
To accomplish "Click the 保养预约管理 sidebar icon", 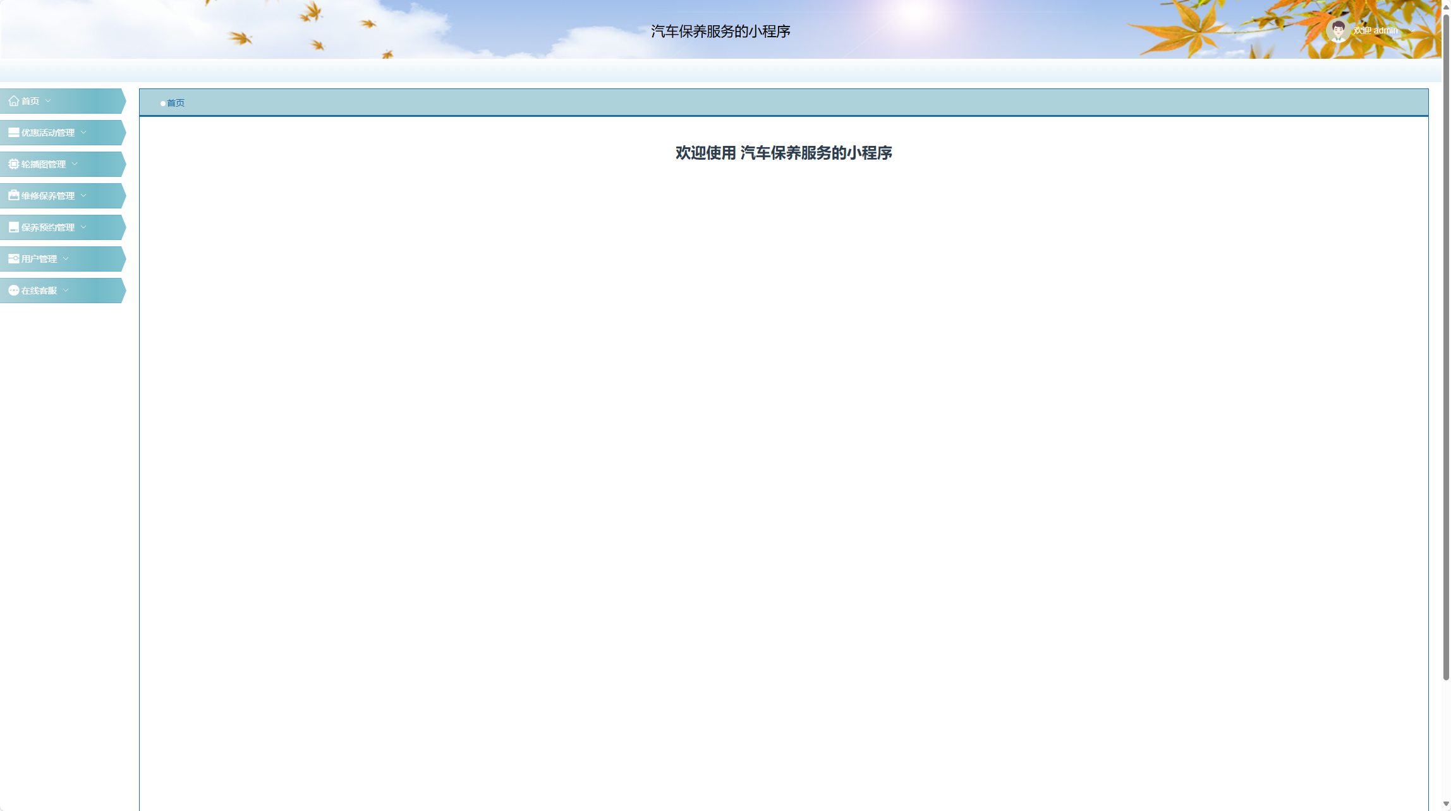I will [13, 227].
